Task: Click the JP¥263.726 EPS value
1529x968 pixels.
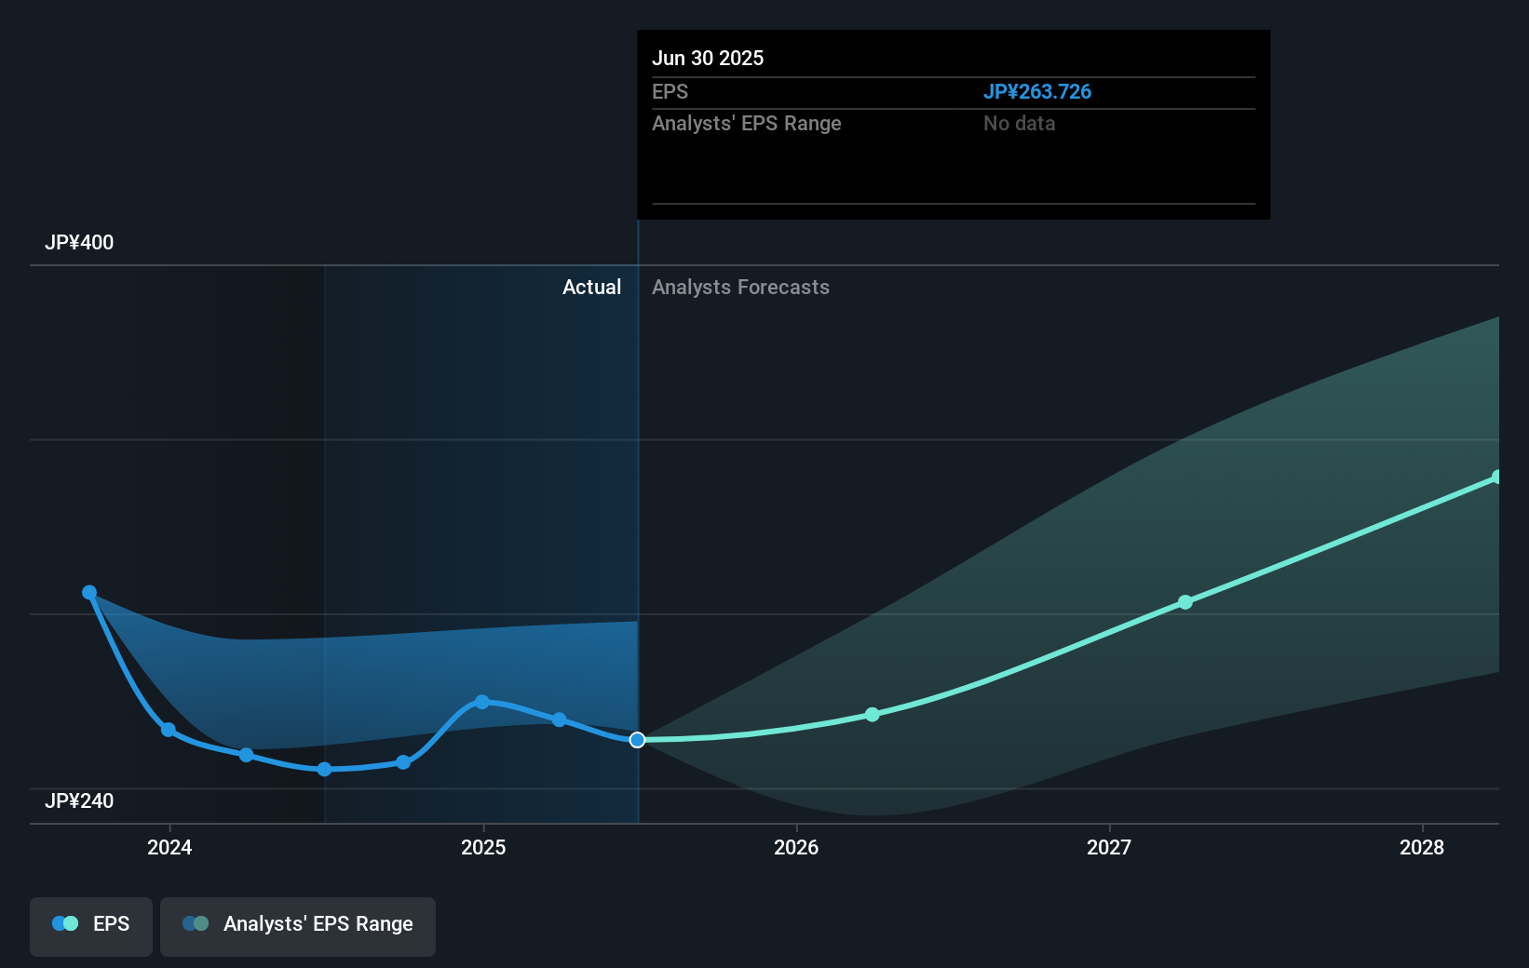Action: point(1037,92)
